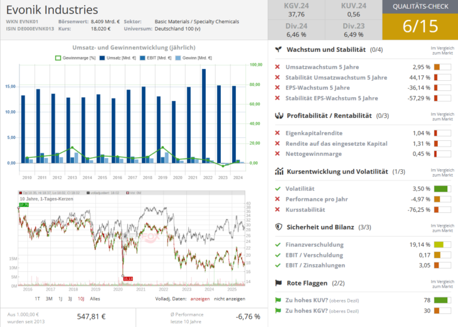This screenshot has height=327, width=458.
Task: Click the red X beside Kursstabilität
Action: 277,209
